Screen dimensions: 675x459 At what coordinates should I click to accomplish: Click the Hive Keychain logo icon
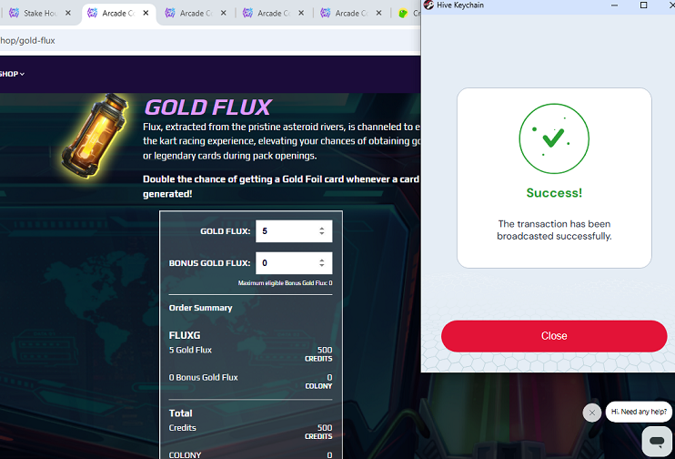coord(428,5)
